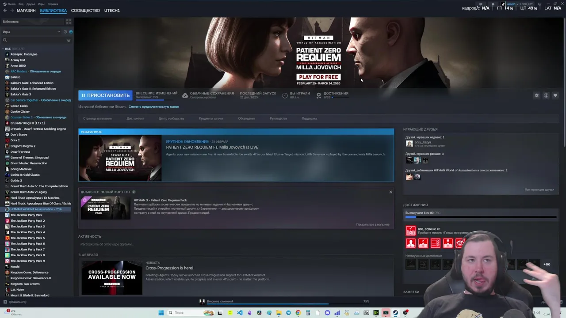
Task: Collapse the ВСЕ games collection
Action: [3, 49]
